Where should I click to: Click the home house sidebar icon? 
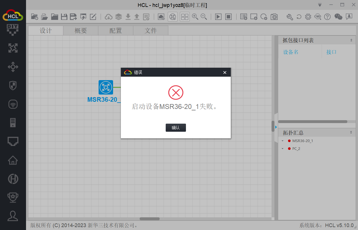[13, 160]
